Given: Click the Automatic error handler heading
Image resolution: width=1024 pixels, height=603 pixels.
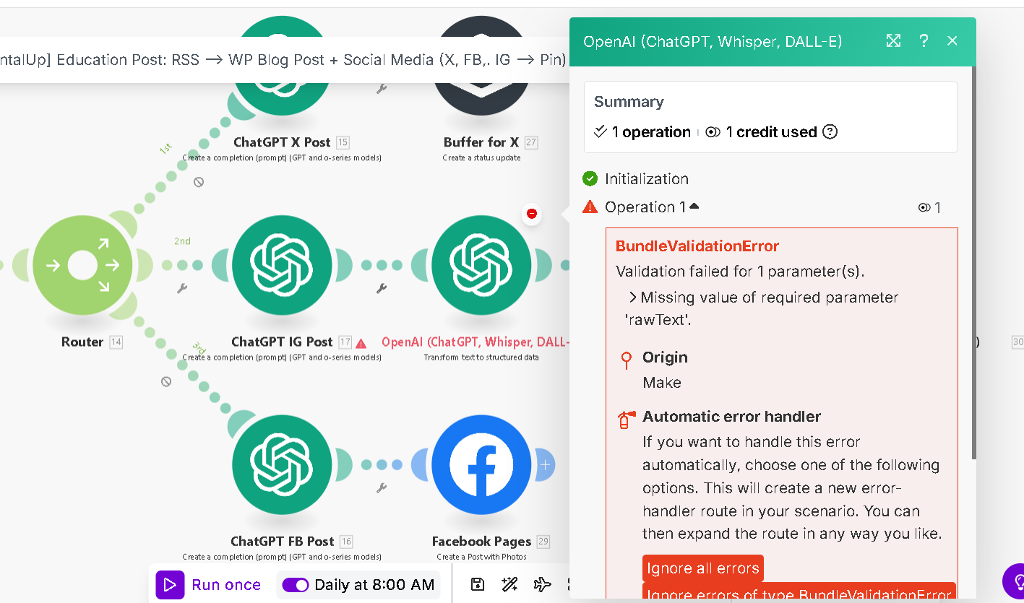Looking at the screenshot, I should click(731, 417).
